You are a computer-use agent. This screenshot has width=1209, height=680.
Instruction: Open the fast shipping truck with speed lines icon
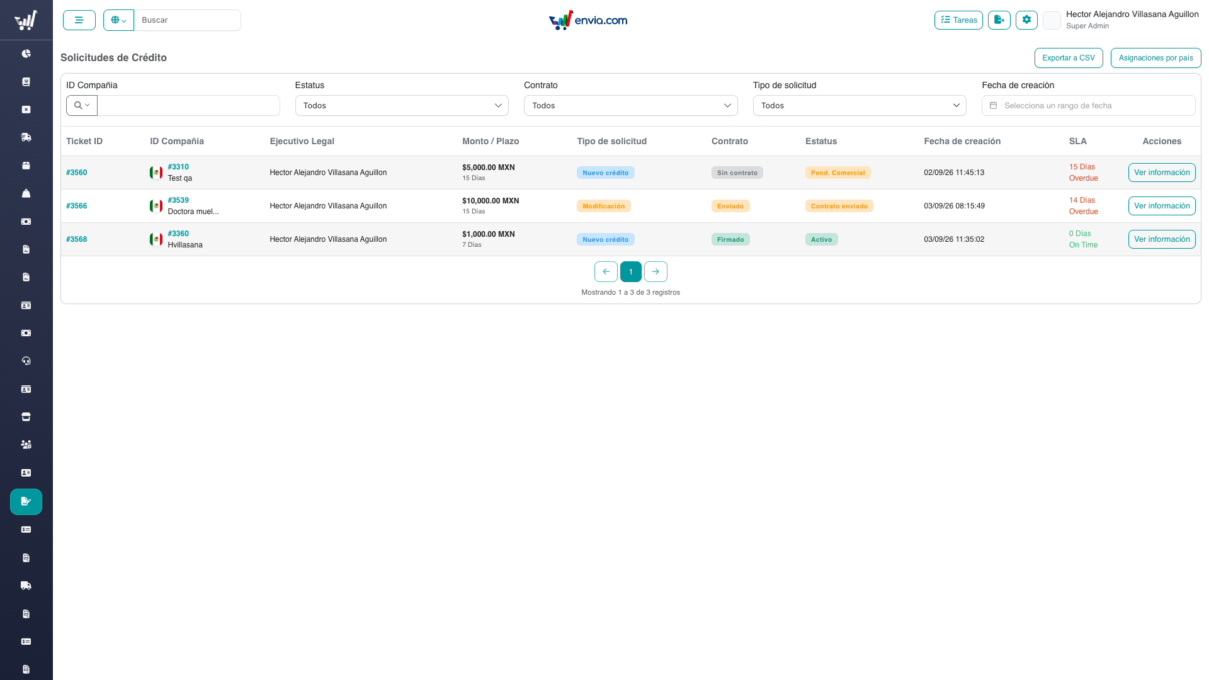coord(26,137)
